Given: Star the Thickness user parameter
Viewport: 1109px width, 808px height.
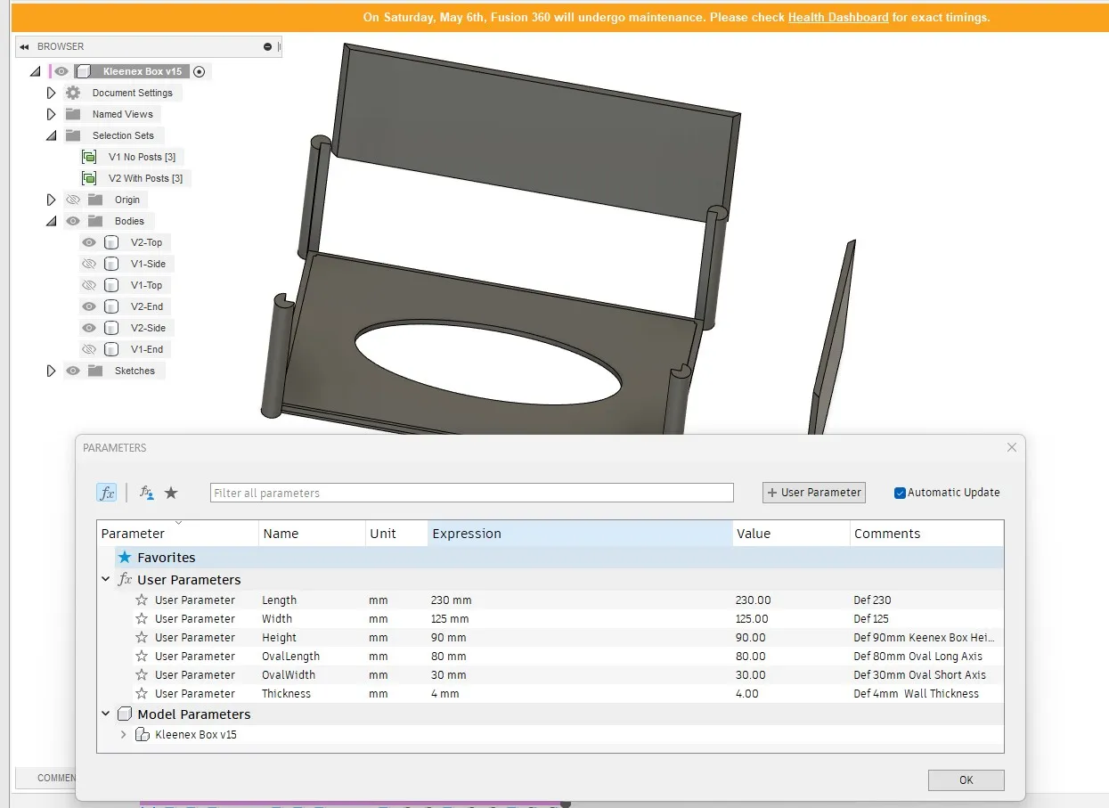Looking at the screenshot, I should (142, 694).
